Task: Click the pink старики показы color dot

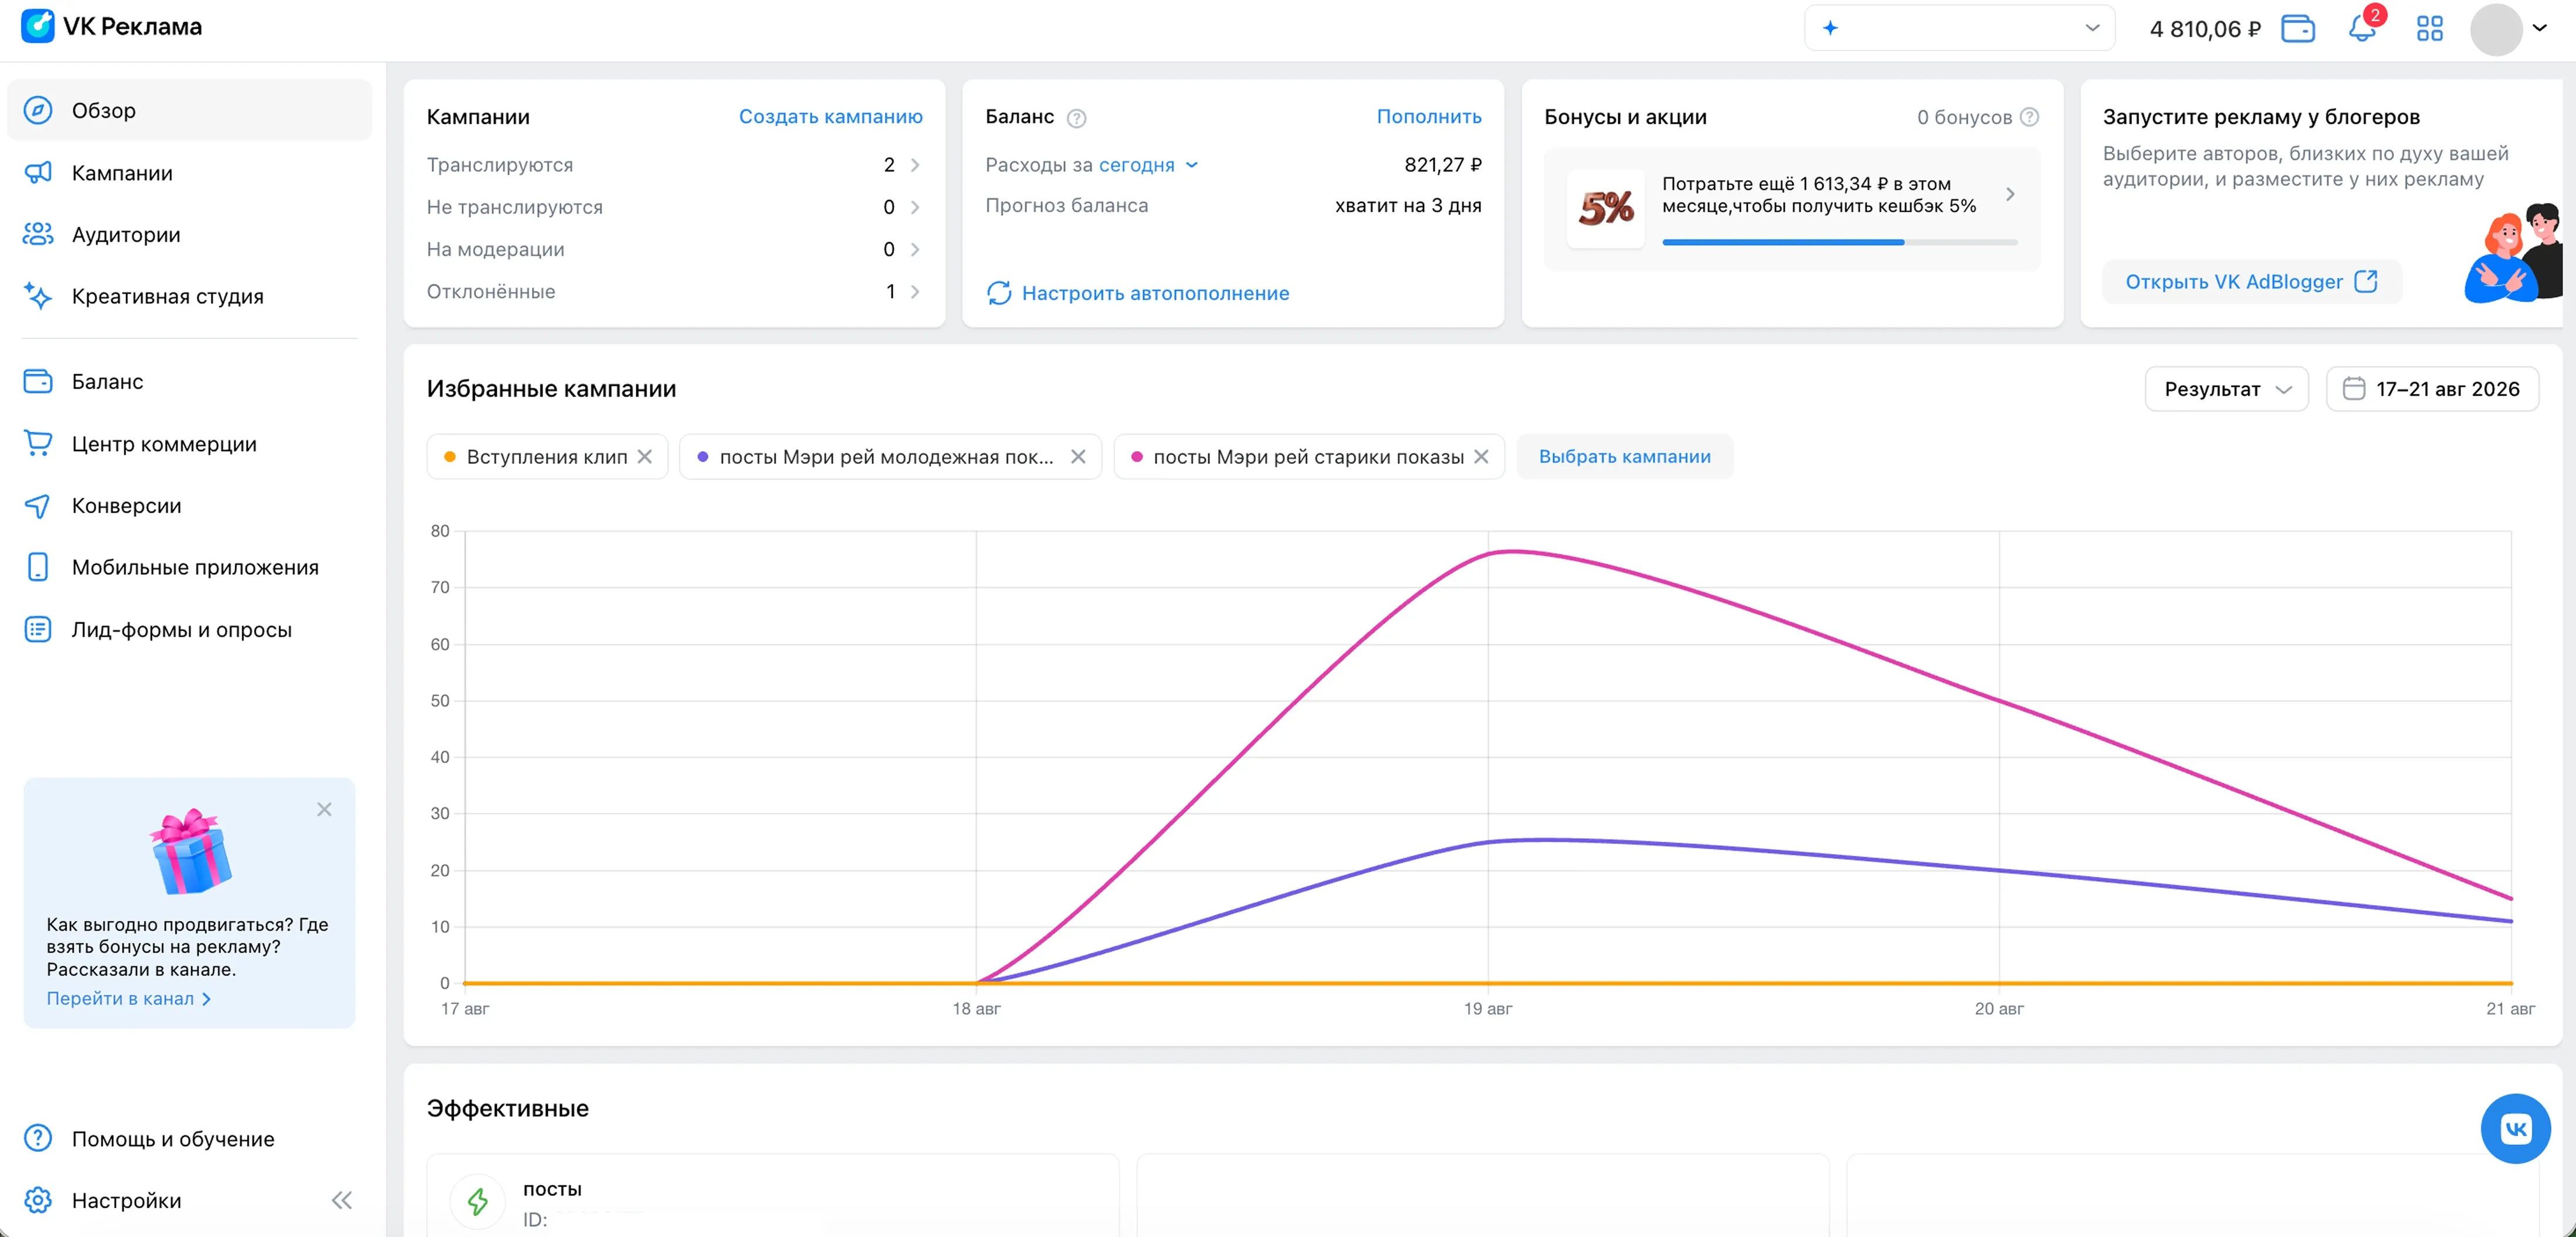Action: pyautogui.click(x=1137, y=457)
